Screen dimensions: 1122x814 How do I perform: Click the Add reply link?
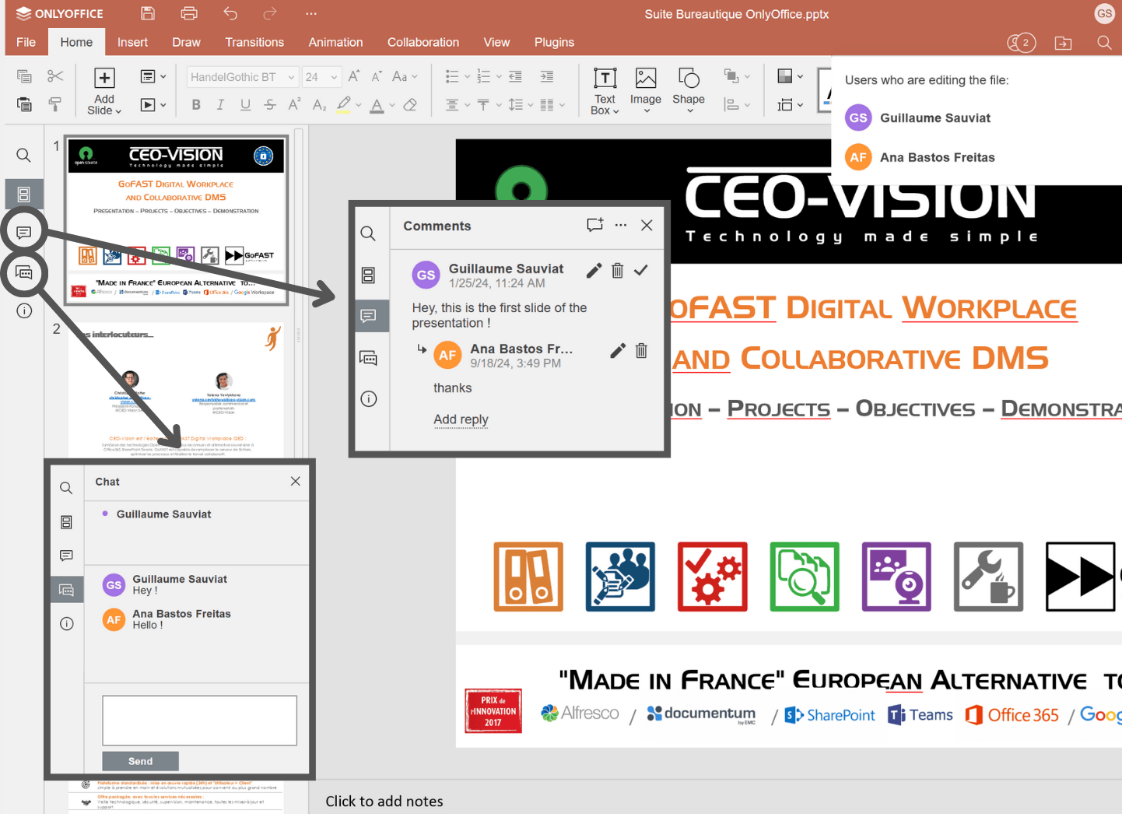point(461,419)
